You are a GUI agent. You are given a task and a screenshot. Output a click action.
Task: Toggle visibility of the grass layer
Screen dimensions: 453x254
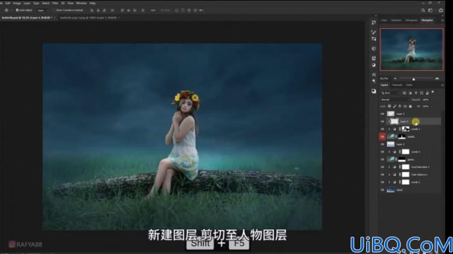[x=382, y=160]
